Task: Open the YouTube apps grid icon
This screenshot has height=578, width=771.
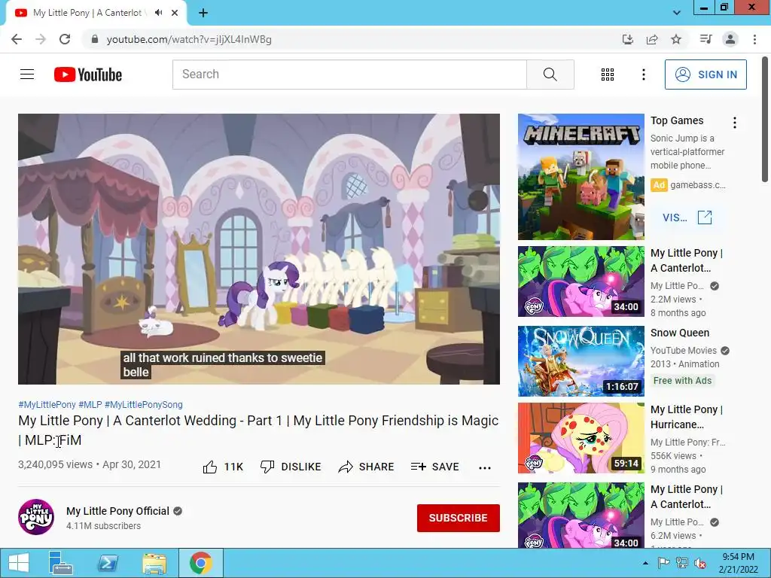Action: coord(608,75)
